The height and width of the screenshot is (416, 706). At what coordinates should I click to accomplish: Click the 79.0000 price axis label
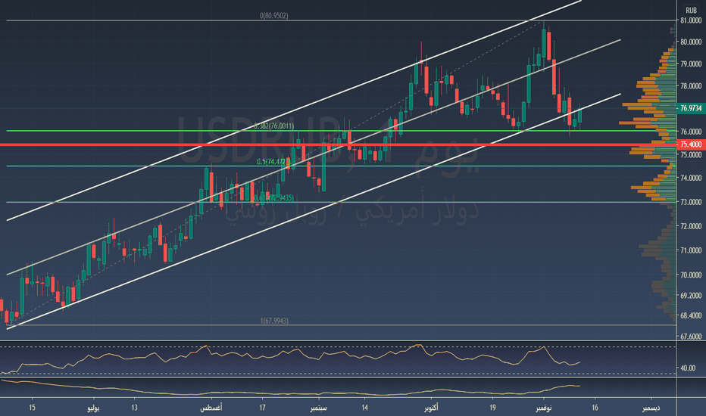pos(691,64)
